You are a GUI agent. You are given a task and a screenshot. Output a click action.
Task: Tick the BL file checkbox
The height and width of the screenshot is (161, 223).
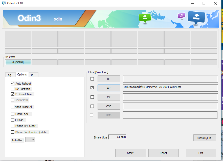click(x=92, y=79)
